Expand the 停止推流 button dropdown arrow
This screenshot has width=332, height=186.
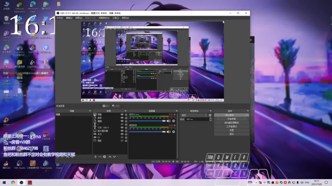coord(247,115)
